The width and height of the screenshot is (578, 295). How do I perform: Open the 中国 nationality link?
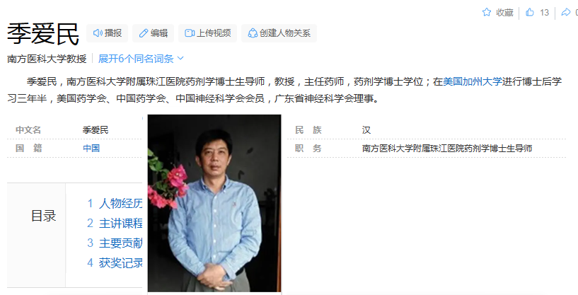pyautogui.click(x=91, y=149)
